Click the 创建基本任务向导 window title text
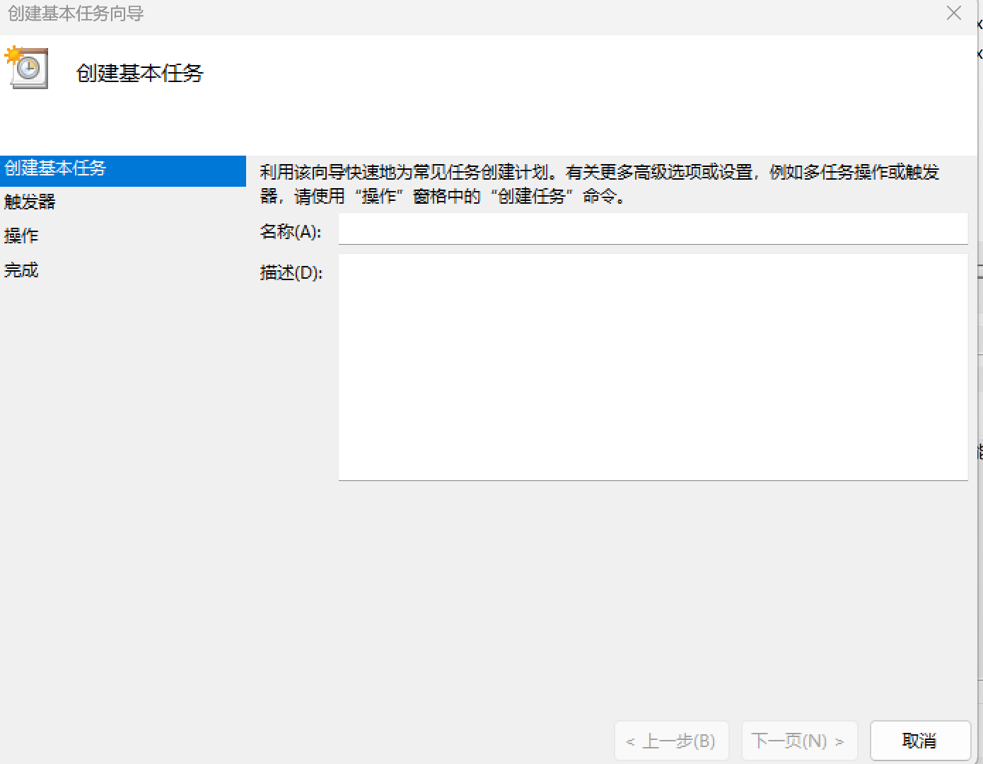The image size is (983, 764). click(76, 13)
